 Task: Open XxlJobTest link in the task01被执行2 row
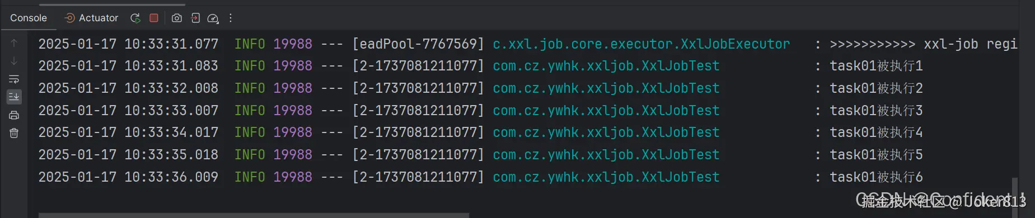(x=606, y=88)
